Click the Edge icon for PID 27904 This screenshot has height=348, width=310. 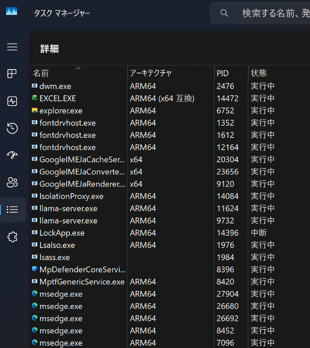click(x=34, y=293)
